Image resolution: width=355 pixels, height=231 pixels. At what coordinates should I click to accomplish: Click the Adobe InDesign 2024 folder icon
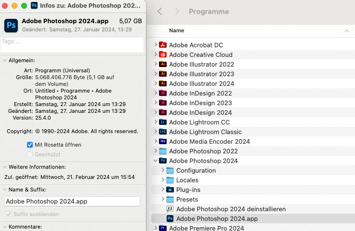point(163,112)
